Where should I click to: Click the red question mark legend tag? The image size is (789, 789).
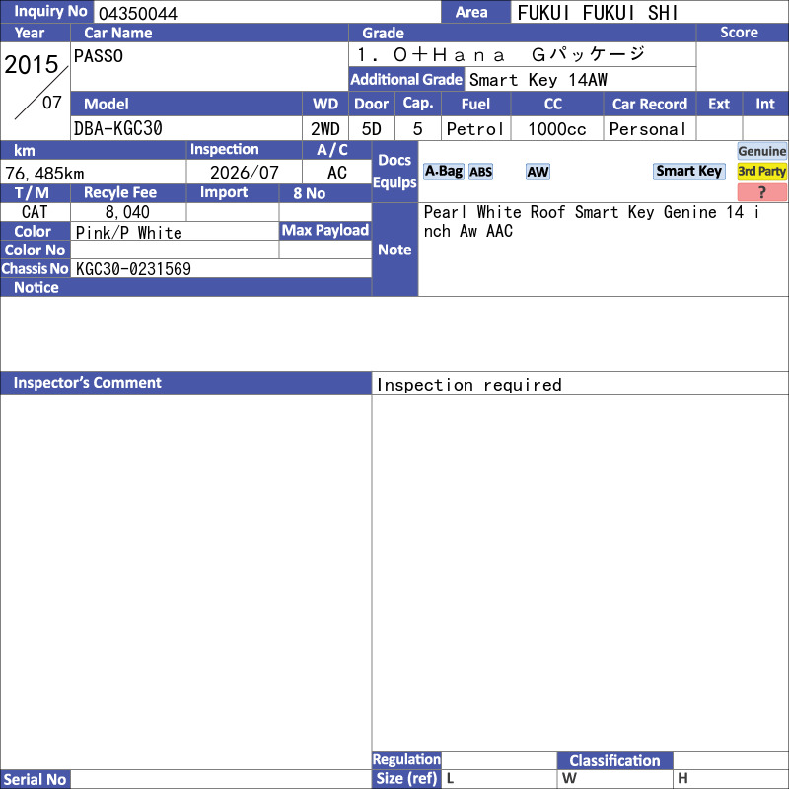pyautogui.click(x=761, y=192)
